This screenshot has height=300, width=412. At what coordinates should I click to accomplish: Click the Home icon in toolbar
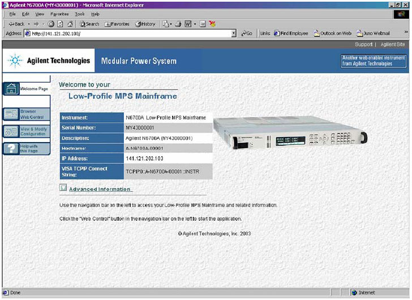(70, 24)
